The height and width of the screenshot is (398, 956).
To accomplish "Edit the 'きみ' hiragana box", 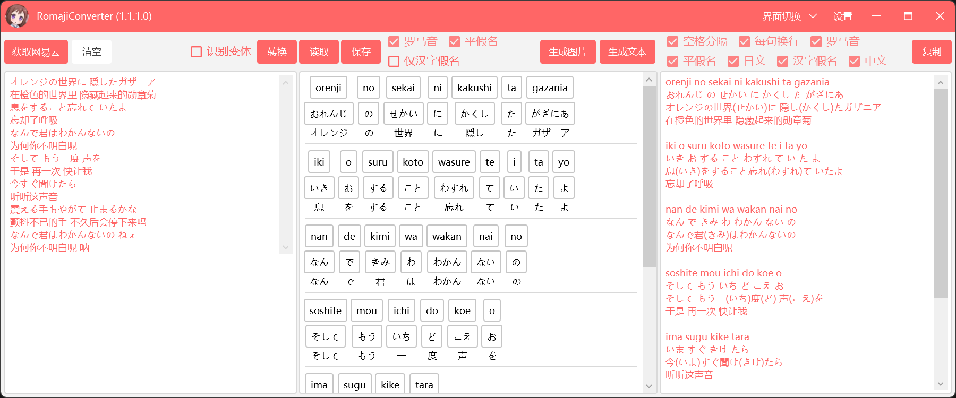I will [x=380, y=262].
